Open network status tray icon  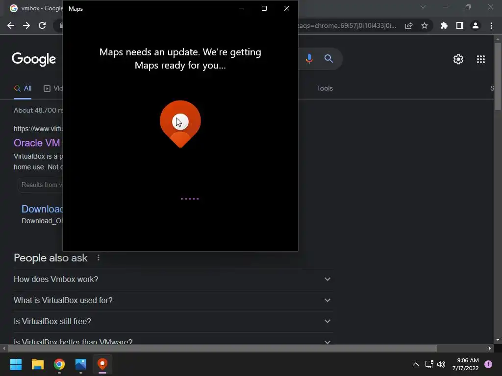pyautogui.click(x=429, y=364)
